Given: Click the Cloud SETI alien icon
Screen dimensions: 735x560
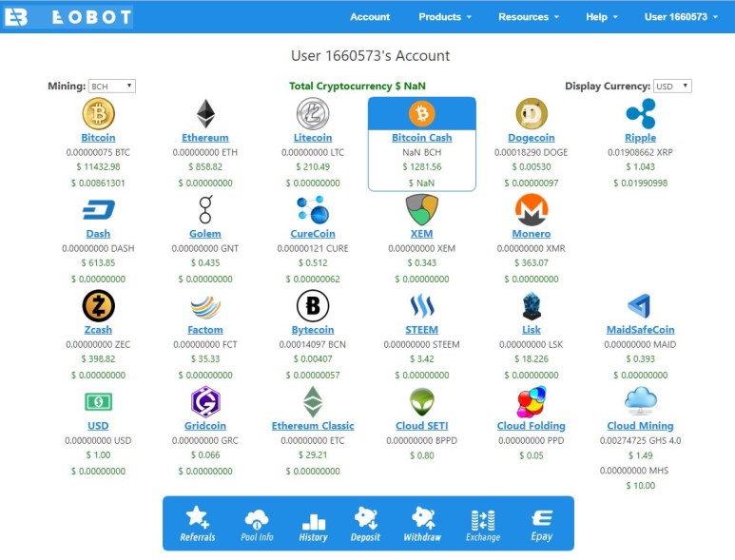Looking at the screenshot, I should (x=422, y=401).
